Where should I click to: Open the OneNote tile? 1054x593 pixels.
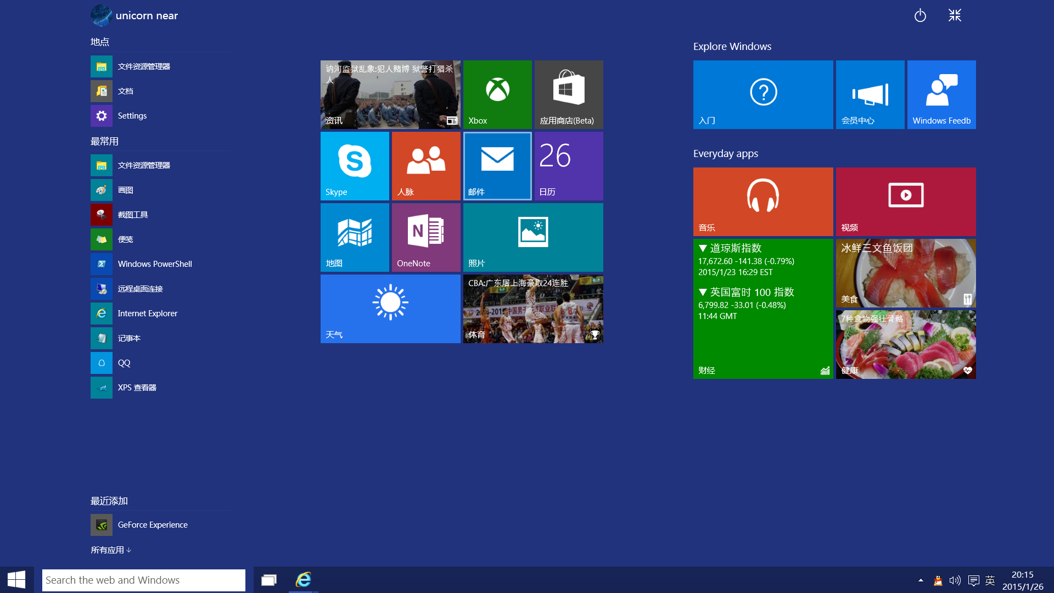coord(426,237)
